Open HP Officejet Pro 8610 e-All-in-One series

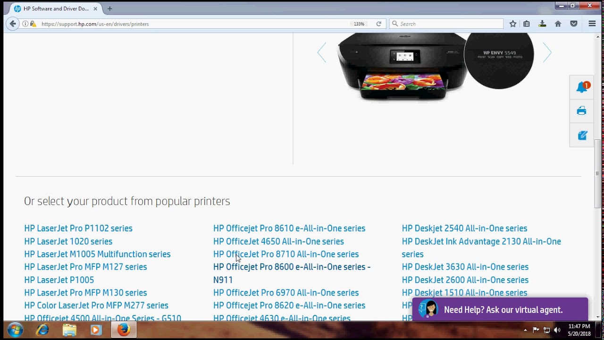click(x=289, y=228)
